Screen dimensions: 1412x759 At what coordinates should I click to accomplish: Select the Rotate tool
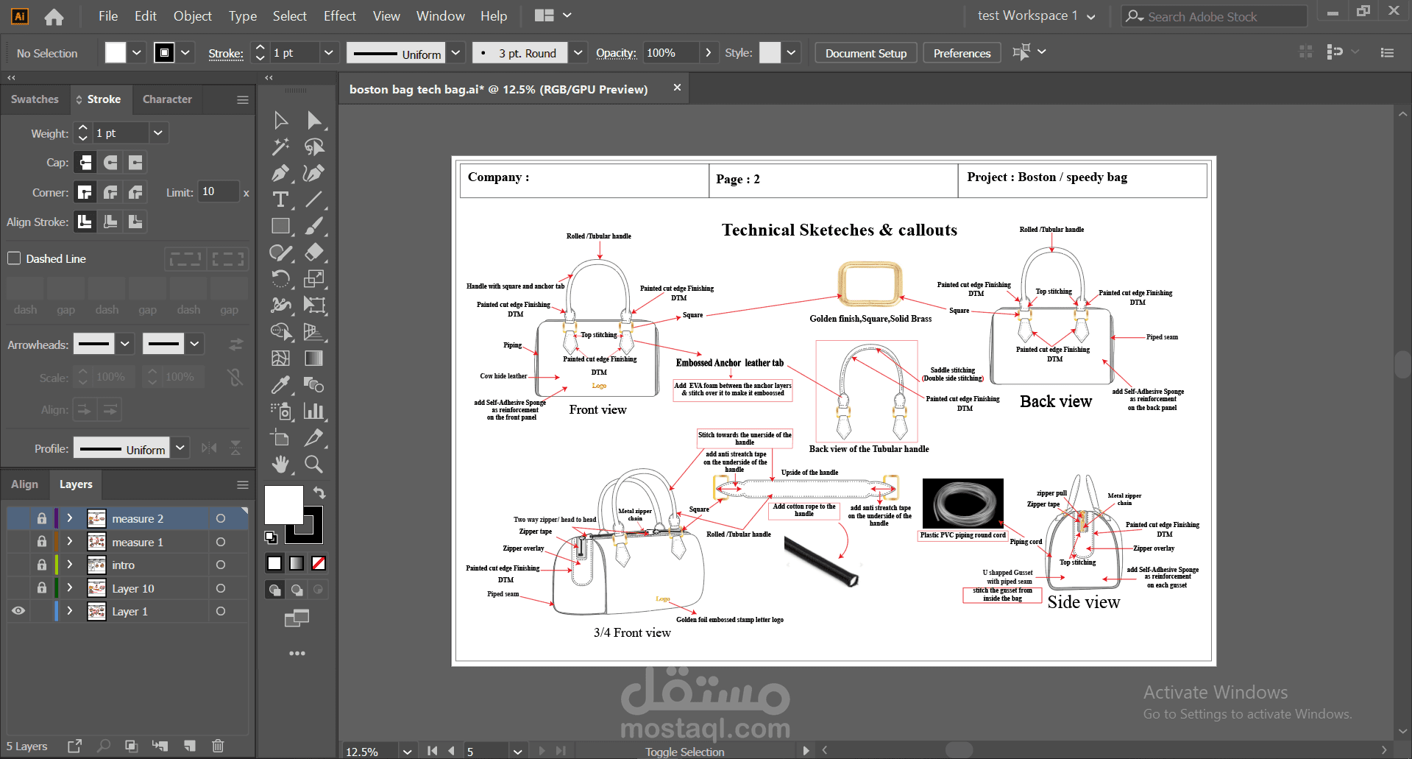(x=280, y=279)
